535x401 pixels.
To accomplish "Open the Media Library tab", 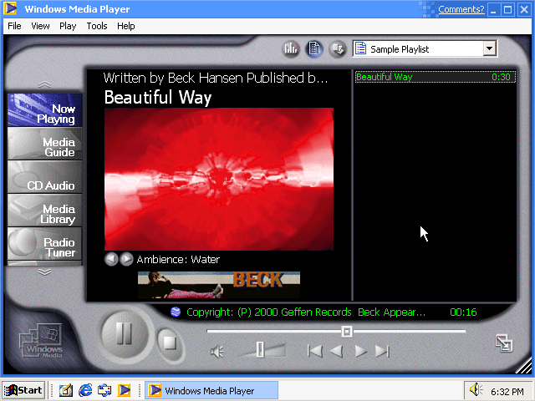I will [x=44, y=210].
